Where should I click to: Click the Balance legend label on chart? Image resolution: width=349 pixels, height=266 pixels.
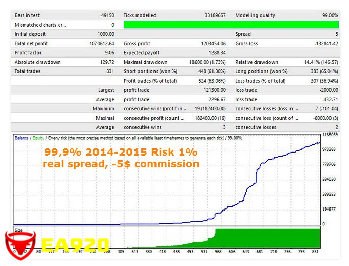coord(22,138)
